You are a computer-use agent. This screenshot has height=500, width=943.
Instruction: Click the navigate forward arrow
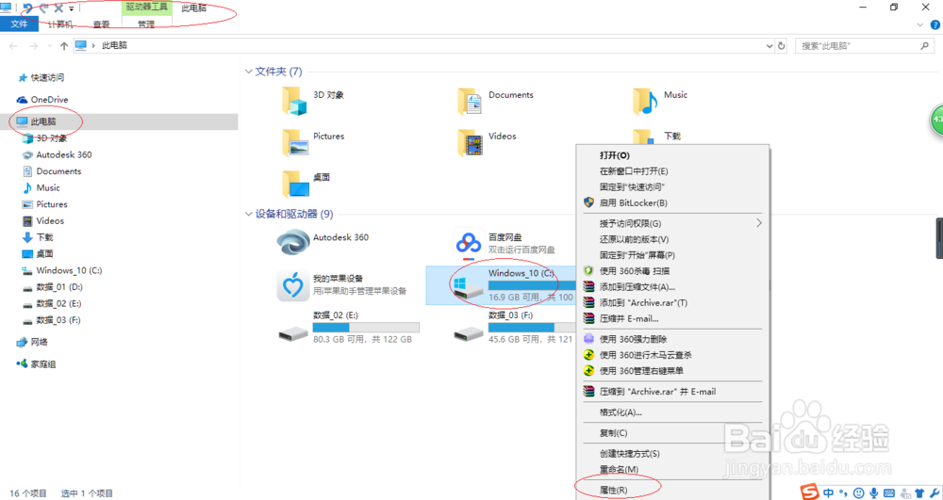(x=34, y=45)
